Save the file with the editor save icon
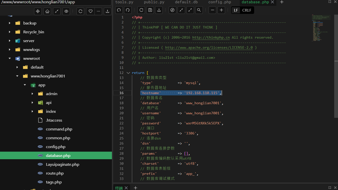Screen dimensions: 338x190 click(150, 10)
